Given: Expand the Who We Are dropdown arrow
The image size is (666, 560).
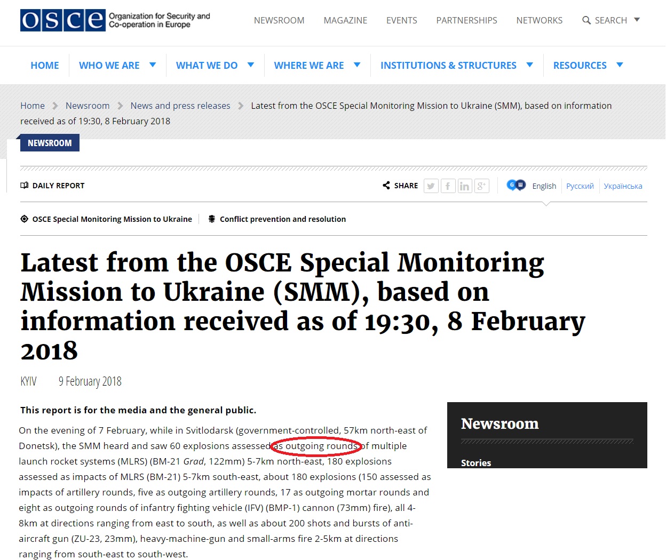Looking at the screenshot, I should click(153, 65).
